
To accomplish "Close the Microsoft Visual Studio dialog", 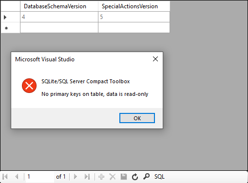I will 155,59.
